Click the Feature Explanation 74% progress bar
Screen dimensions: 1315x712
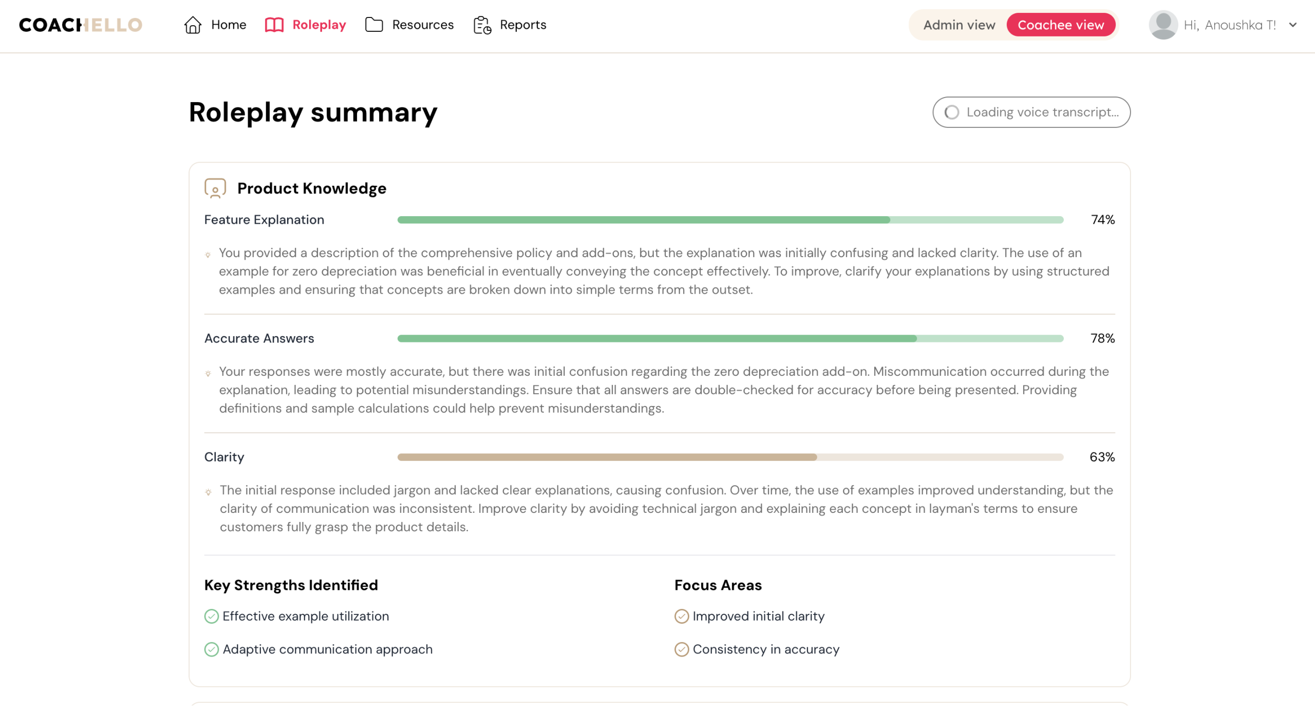[730, 220]
